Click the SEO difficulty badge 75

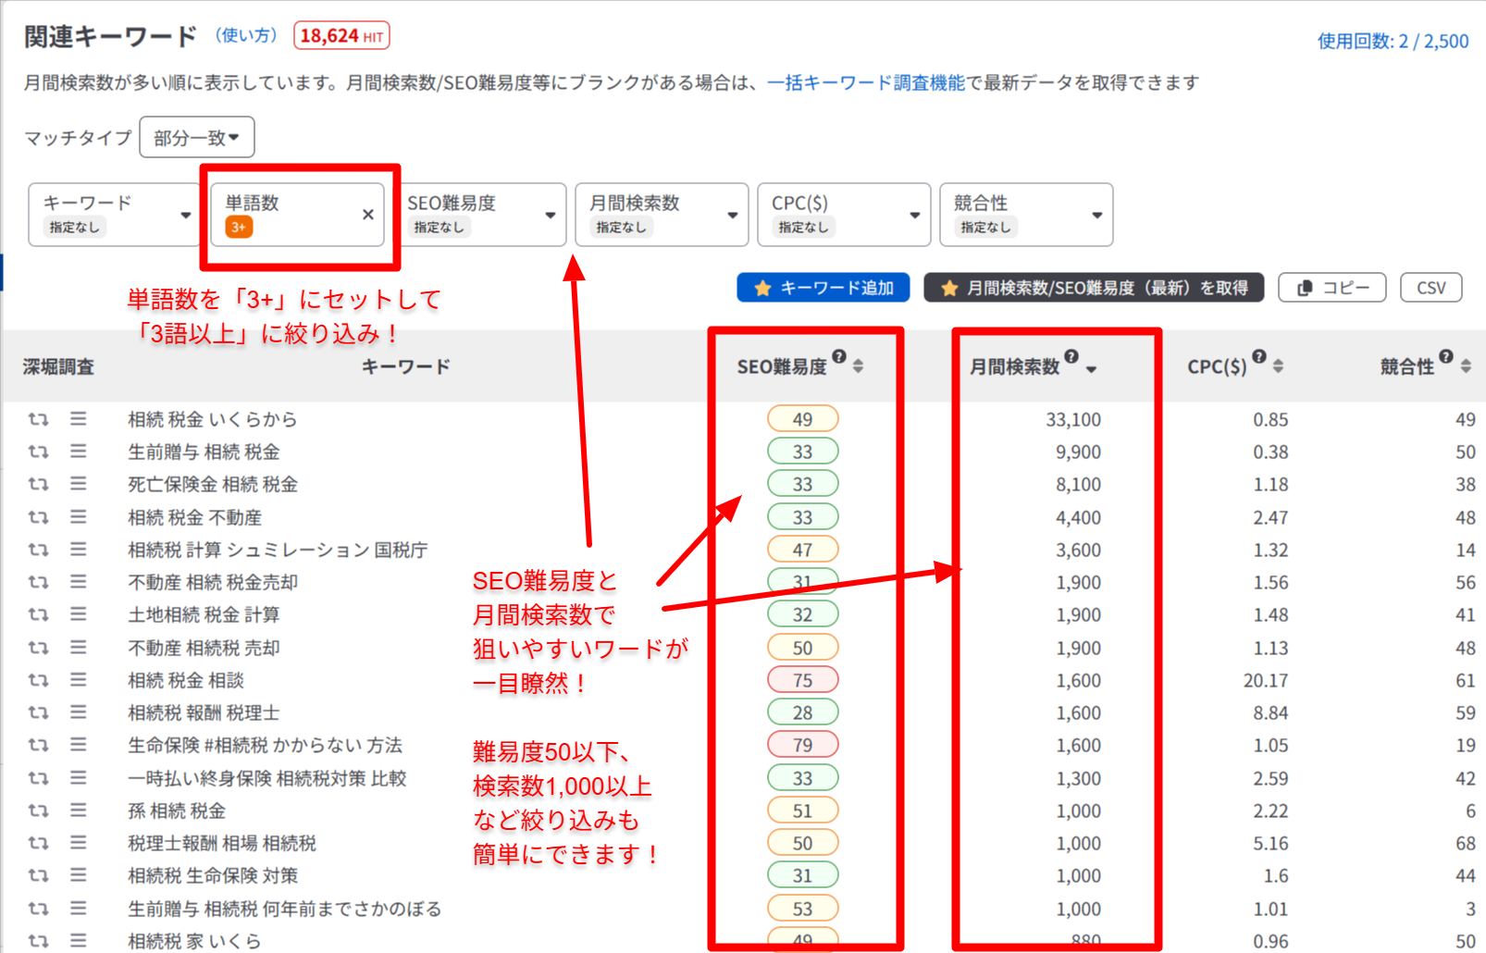coord(802,680)
